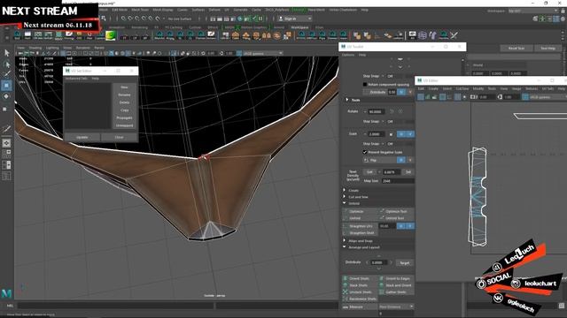Toggle Retain component spacing checkbox
567x318 pixels.
pyautogui.click(x=365, y=85)
